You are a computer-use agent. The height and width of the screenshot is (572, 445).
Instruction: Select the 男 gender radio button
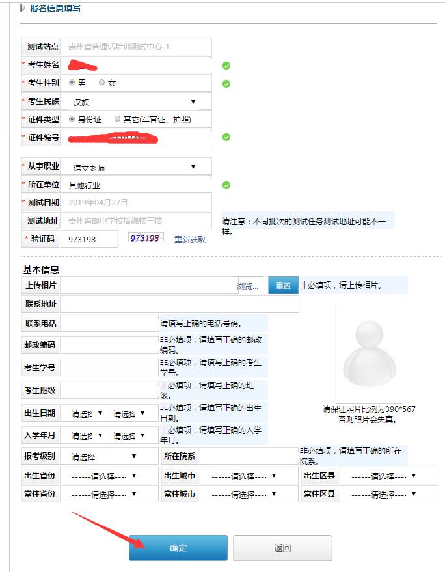72,83
